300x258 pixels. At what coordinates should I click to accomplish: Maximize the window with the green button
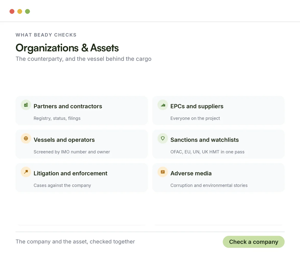tap(28, 11)
